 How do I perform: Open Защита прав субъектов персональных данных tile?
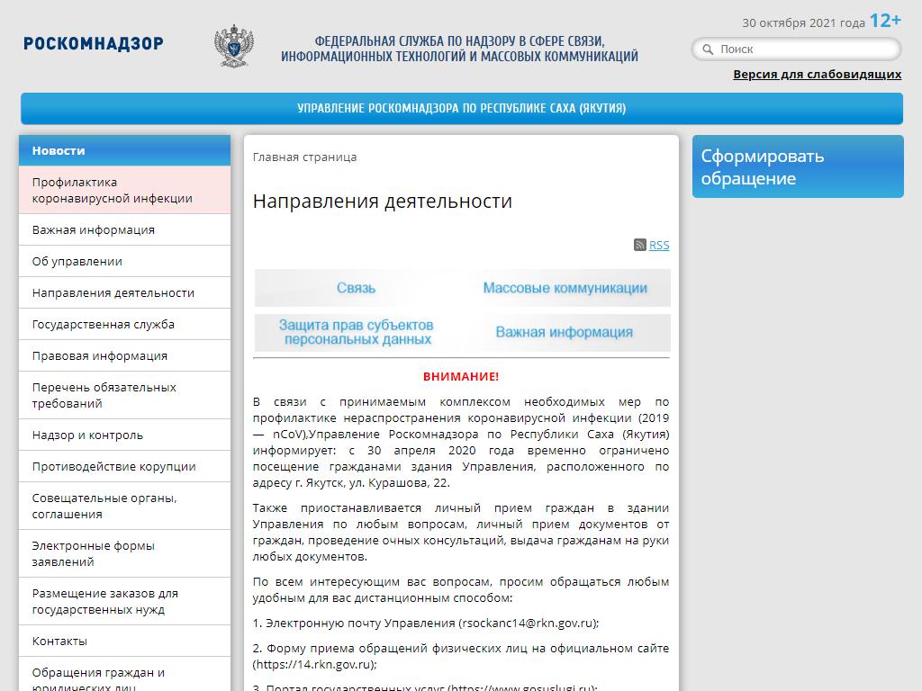click(357, 332)
